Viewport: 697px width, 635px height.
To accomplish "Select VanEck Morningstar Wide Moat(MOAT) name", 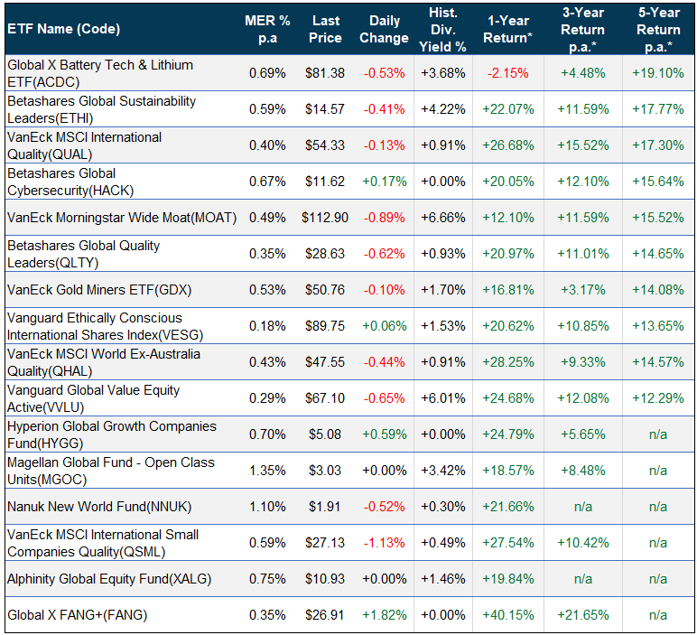I will (122, 218).
